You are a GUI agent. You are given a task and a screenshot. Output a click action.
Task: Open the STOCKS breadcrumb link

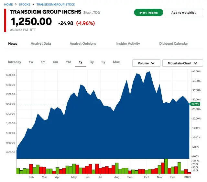25,5
